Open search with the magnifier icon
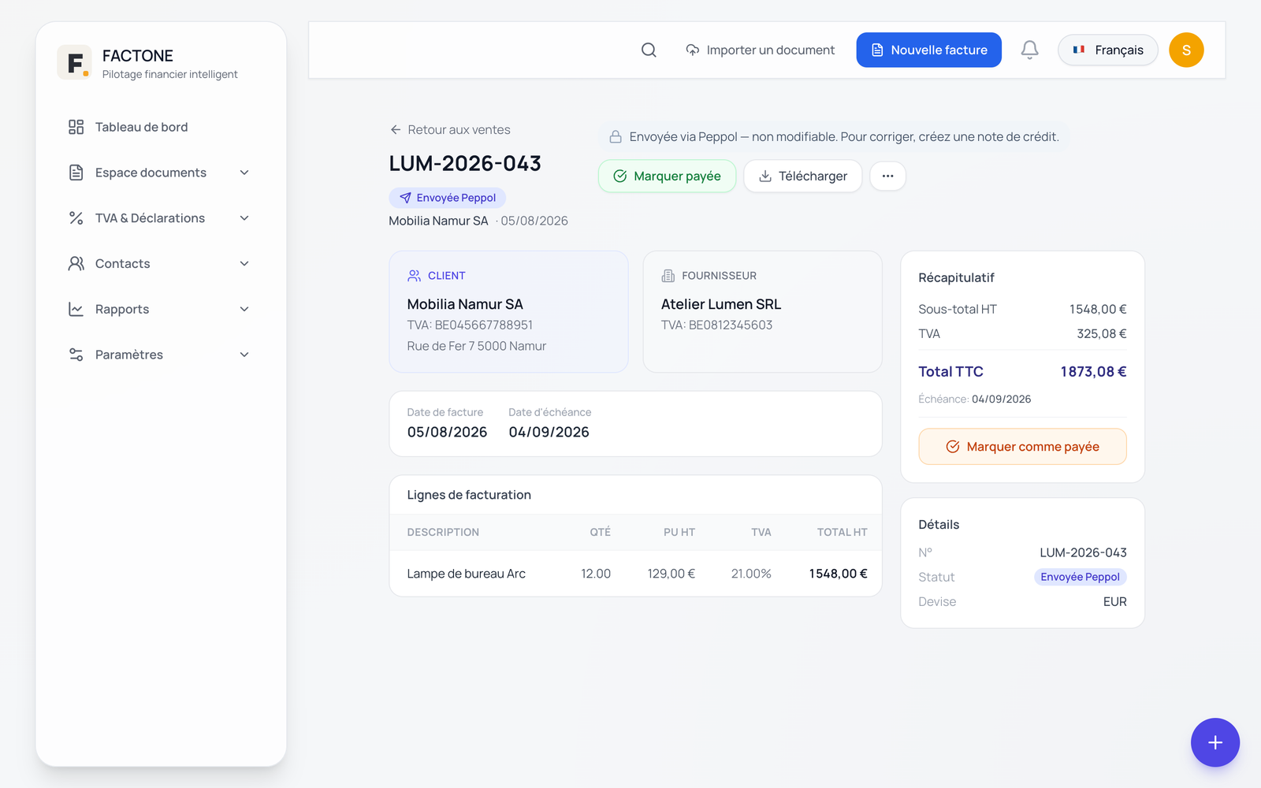 [649, 50]
